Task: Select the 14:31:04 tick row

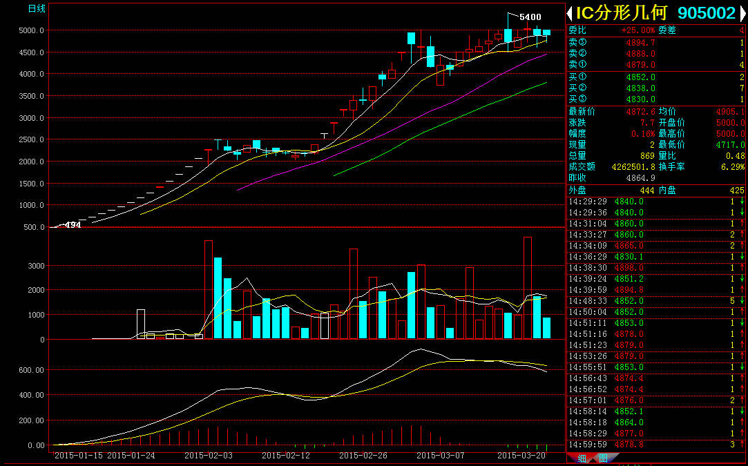Action: pos(656,224)
